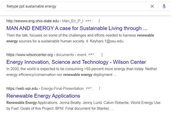Open three-dot menu for web.wpi.edu result
This screenshot has width=171, height=114.
[99, 88]
